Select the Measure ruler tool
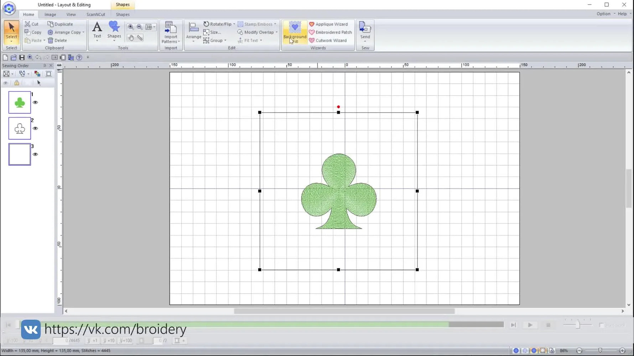 (x=140, y=38)
